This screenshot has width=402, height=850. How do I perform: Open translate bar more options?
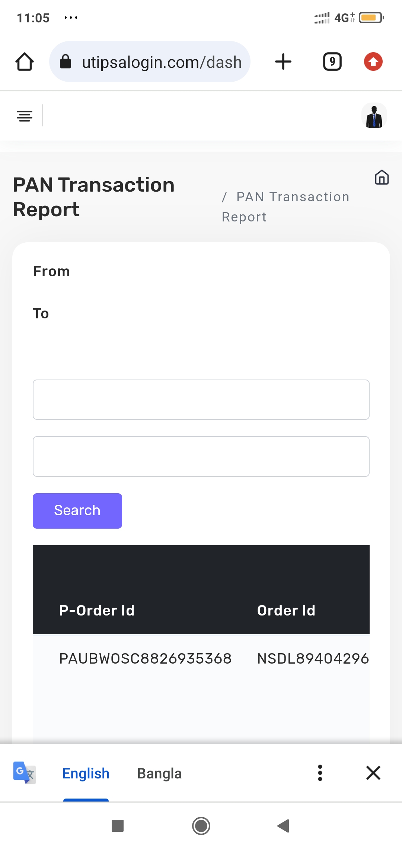320,773
